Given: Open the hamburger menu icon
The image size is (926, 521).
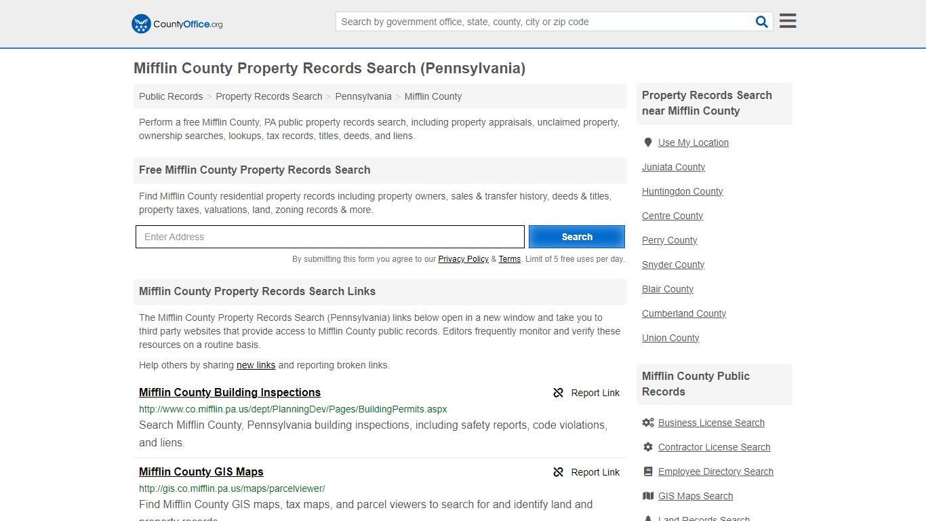Looking at the screenshot, I should 788,21.
